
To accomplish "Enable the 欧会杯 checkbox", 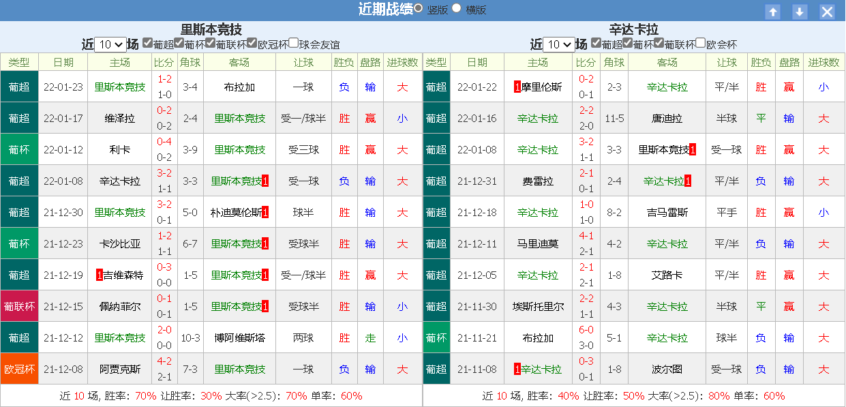I will click(x=700, y=42).
